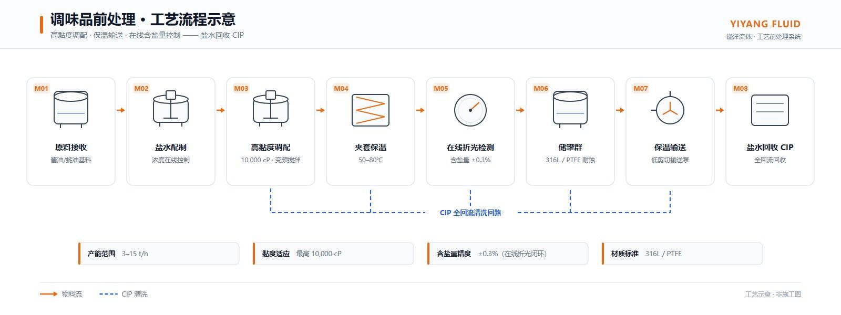Viewport: 841px width, 315px height.
Task: Click the M01 raw material tank icon
Action: [x=71, y=110]
